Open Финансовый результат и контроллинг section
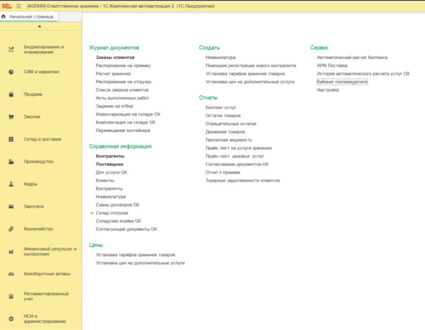Image resolution: width=425 pixels, height=330 pixels. [x=50, y=252]
